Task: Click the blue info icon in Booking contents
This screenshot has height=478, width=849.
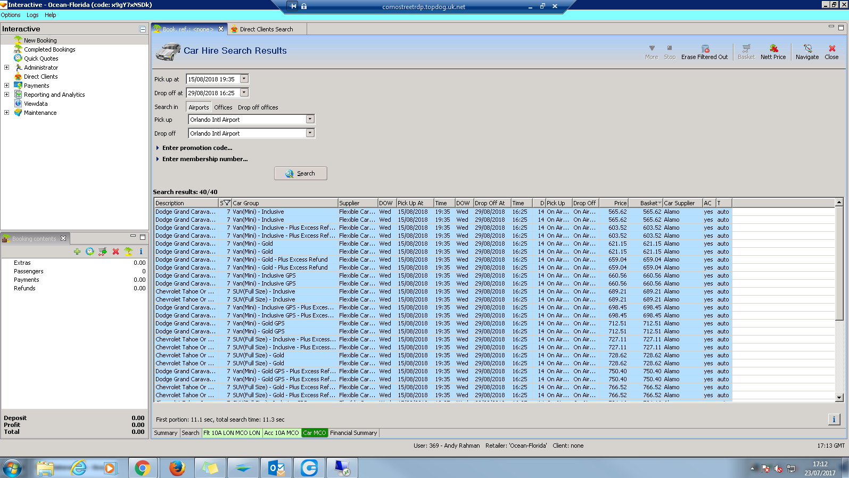Action: click(x=141, y=251)
